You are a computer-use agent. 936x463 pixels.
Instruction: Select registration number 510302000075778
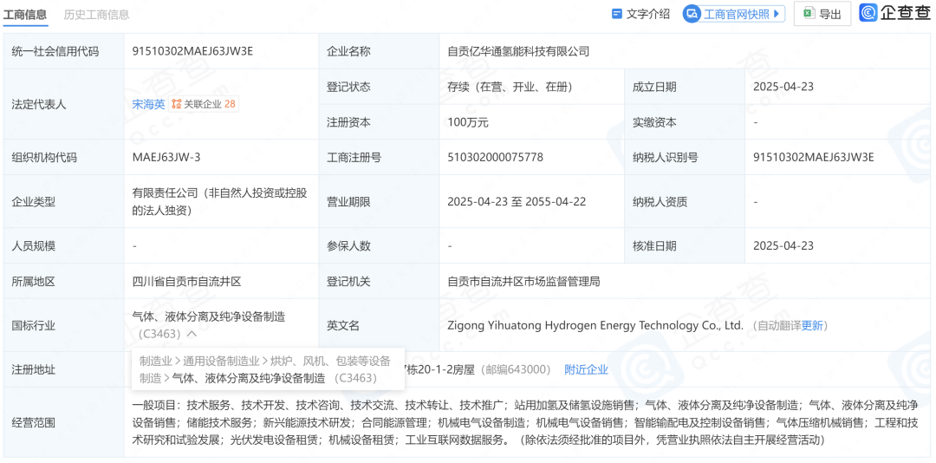tap(496, 158)
